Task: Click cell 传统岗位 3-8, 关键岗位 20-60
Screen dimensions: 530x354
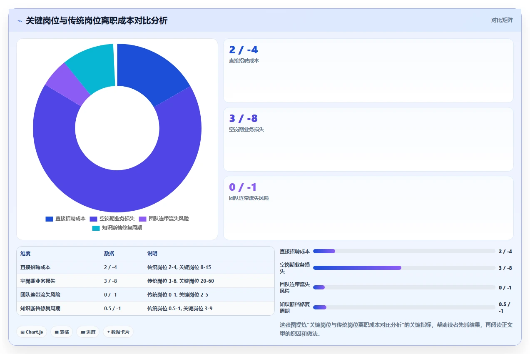Action: (x=181, y=281)
